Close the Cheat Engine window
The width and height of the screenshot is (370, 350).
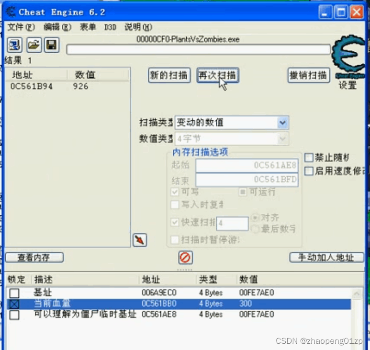pyautogui.click(x=357, y=12)
